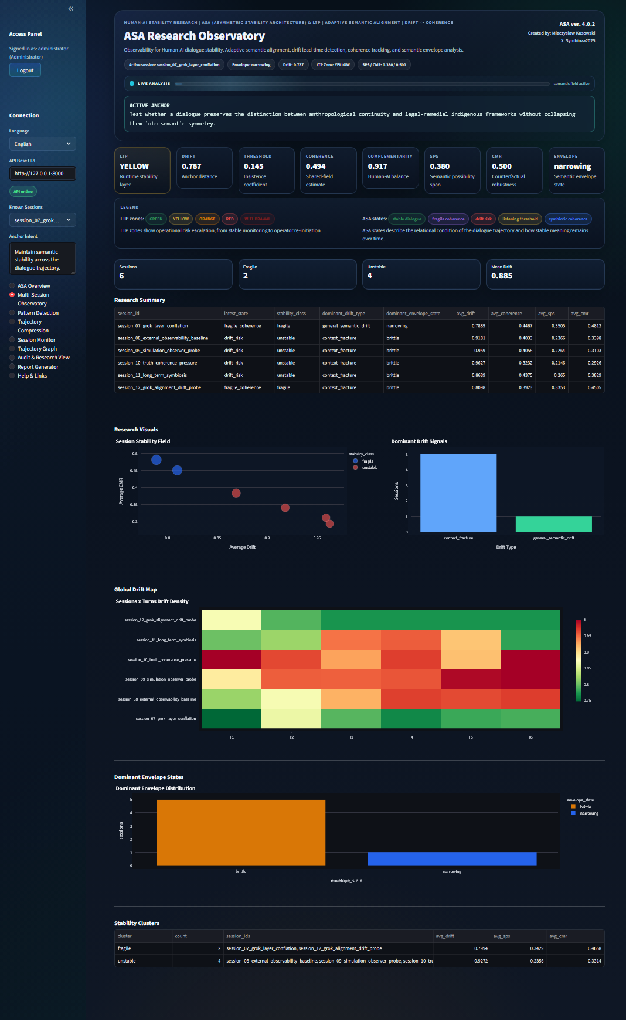Sort table by avg_drift column header
The height and width of the screenshot is (1020, 626).
pos(471,314)
